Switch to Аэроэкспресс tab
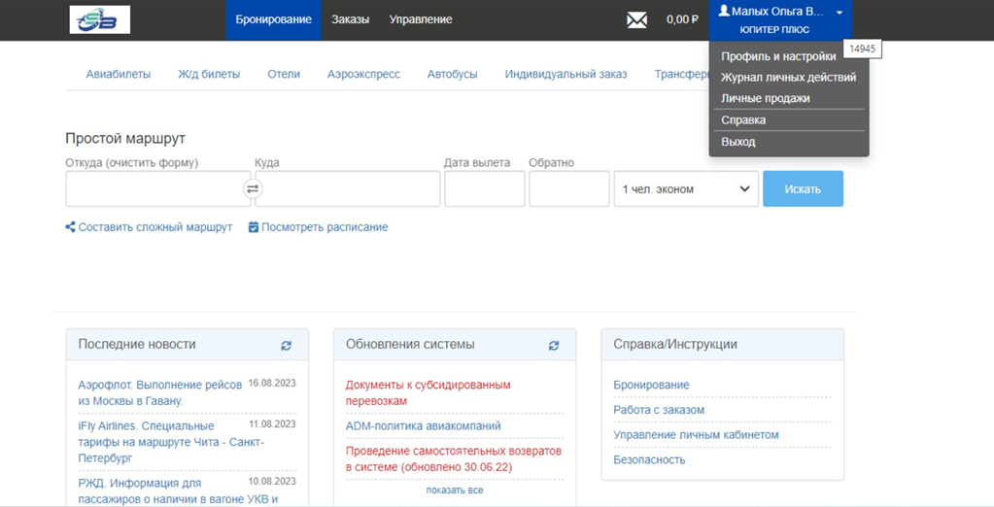994x507 pixels. click(x=363, y=74)
